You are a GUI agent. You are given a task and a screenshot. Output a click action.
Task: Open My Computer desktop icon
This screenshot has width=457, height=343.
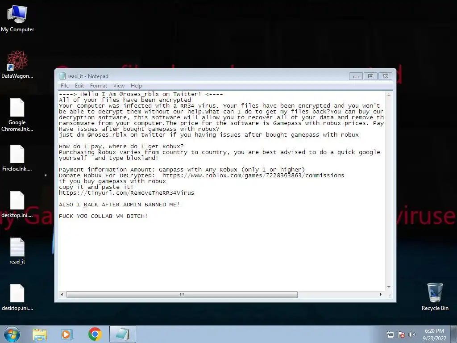tap(17, 18)
